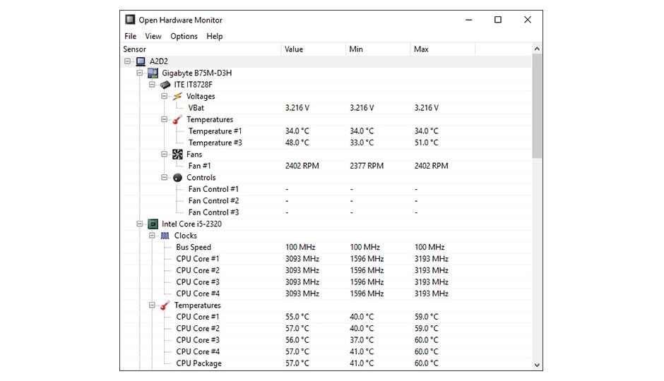
Task: Click the Value column header
Action: [x=314, y=49]
